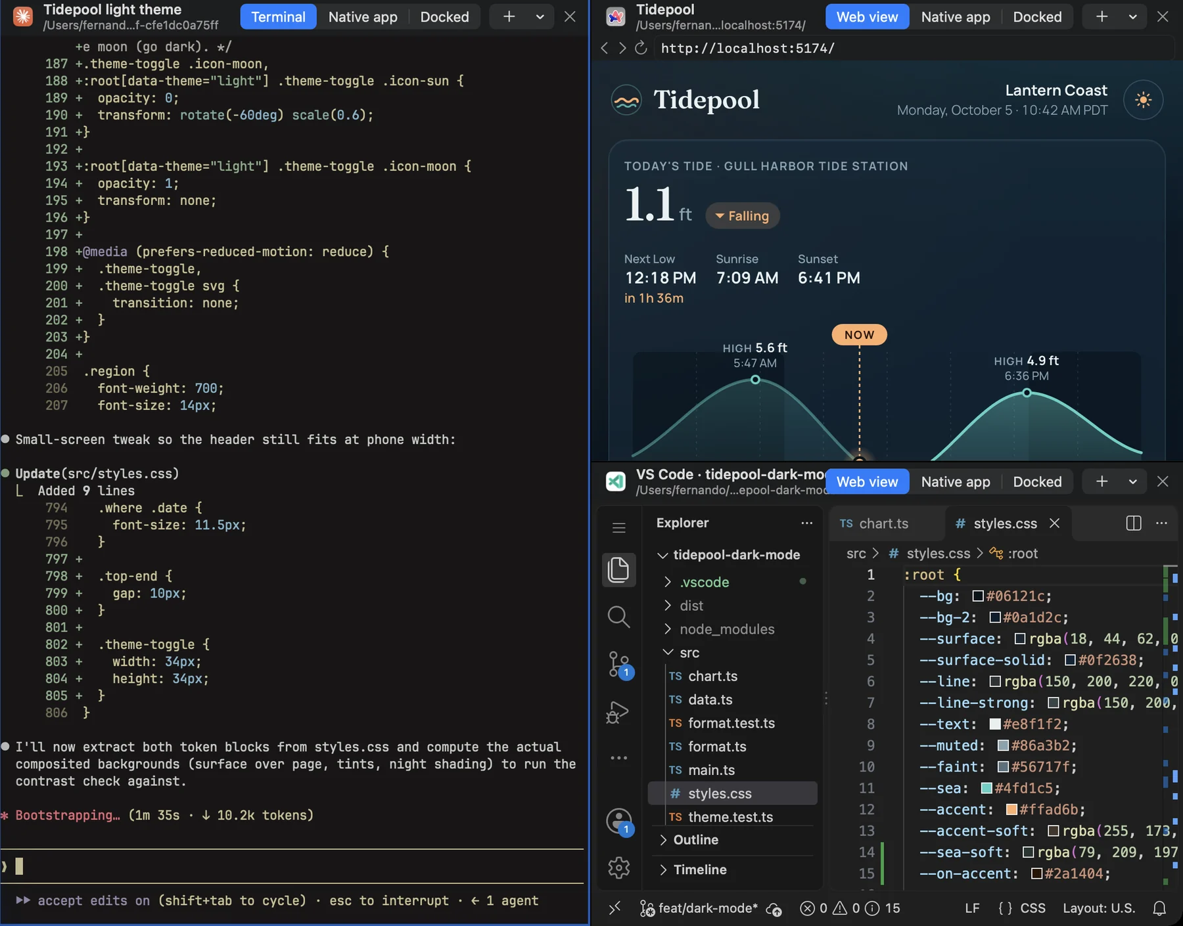This screenshot has height=926, width=1183.
Task: Go forward in Tidepool web view
Action: tap(622, 48)
